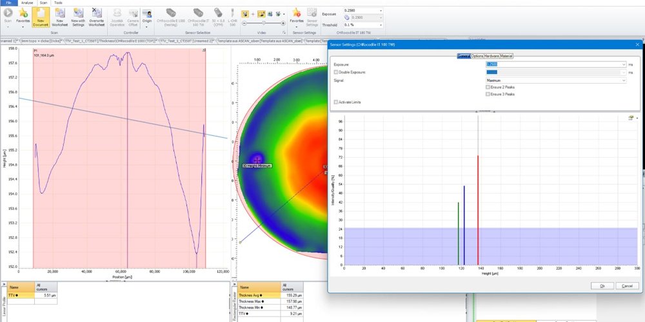Select the '3D Height Minimum' marker label
This screenshot has height=322, width=645.
click(x=257, y=166)
